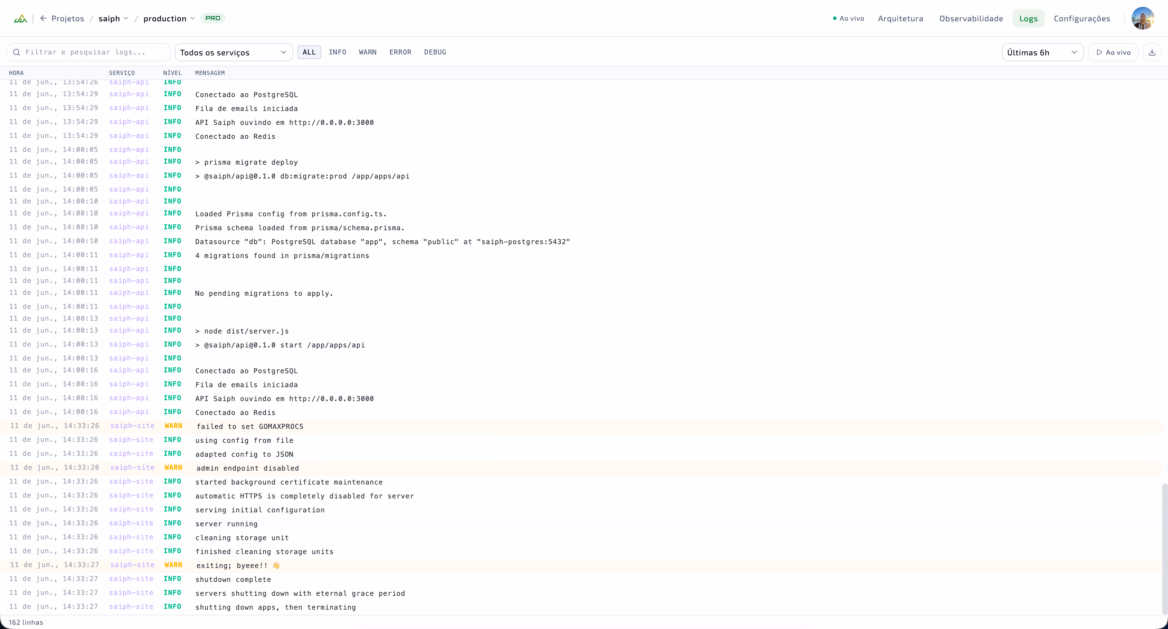Open the Últimas 6h time range dropdown
The width and height of the screenshot is (1168, 629).
pyautogui.click(x=1042, y=53)
